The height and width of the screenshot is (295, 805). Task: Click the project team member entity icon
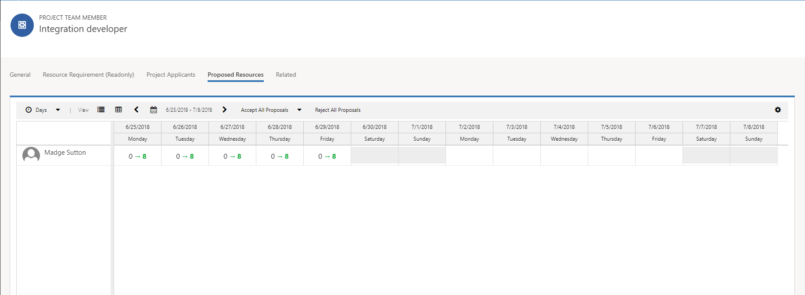coord(22,25)
